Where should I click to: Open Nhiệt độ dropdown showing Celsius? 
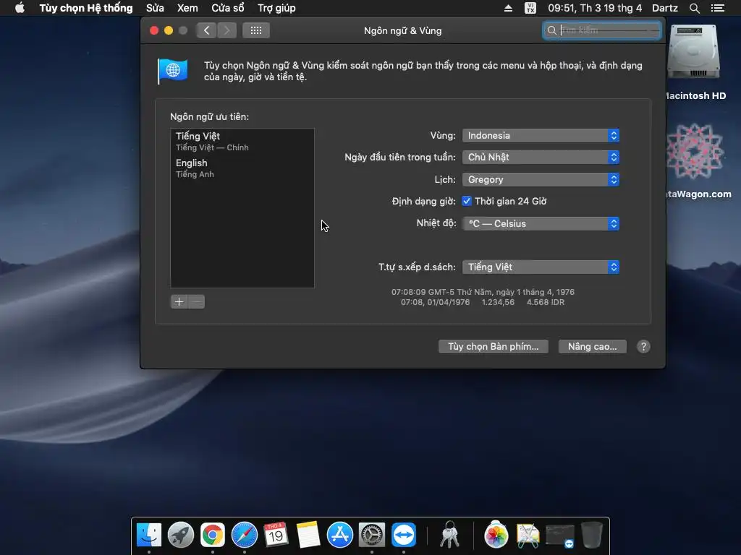coord(541,223)
